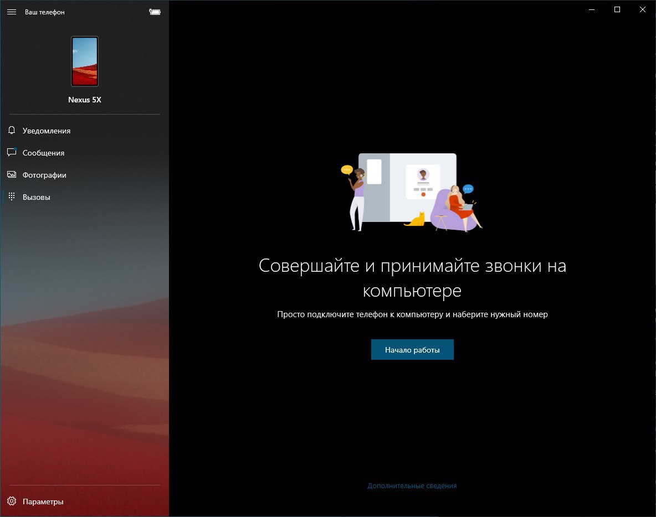Click the Nexus 5X device name

85,100
